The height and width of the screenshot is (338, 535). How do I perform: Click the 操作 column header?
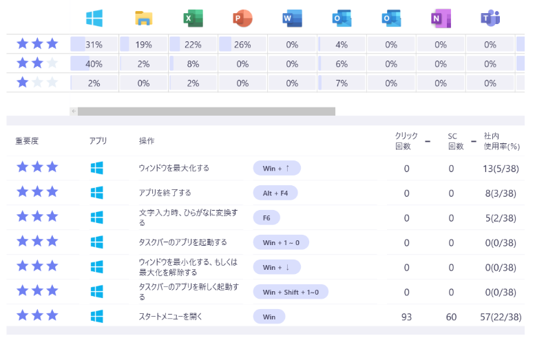tap(147, 141)
